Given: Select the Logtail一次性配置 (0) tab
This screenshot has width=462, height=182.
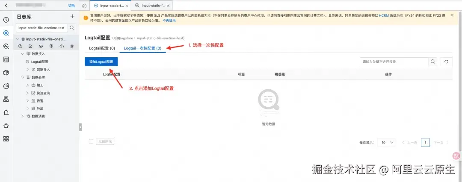Looking at the screenshot, I should (x=142, y=48).
